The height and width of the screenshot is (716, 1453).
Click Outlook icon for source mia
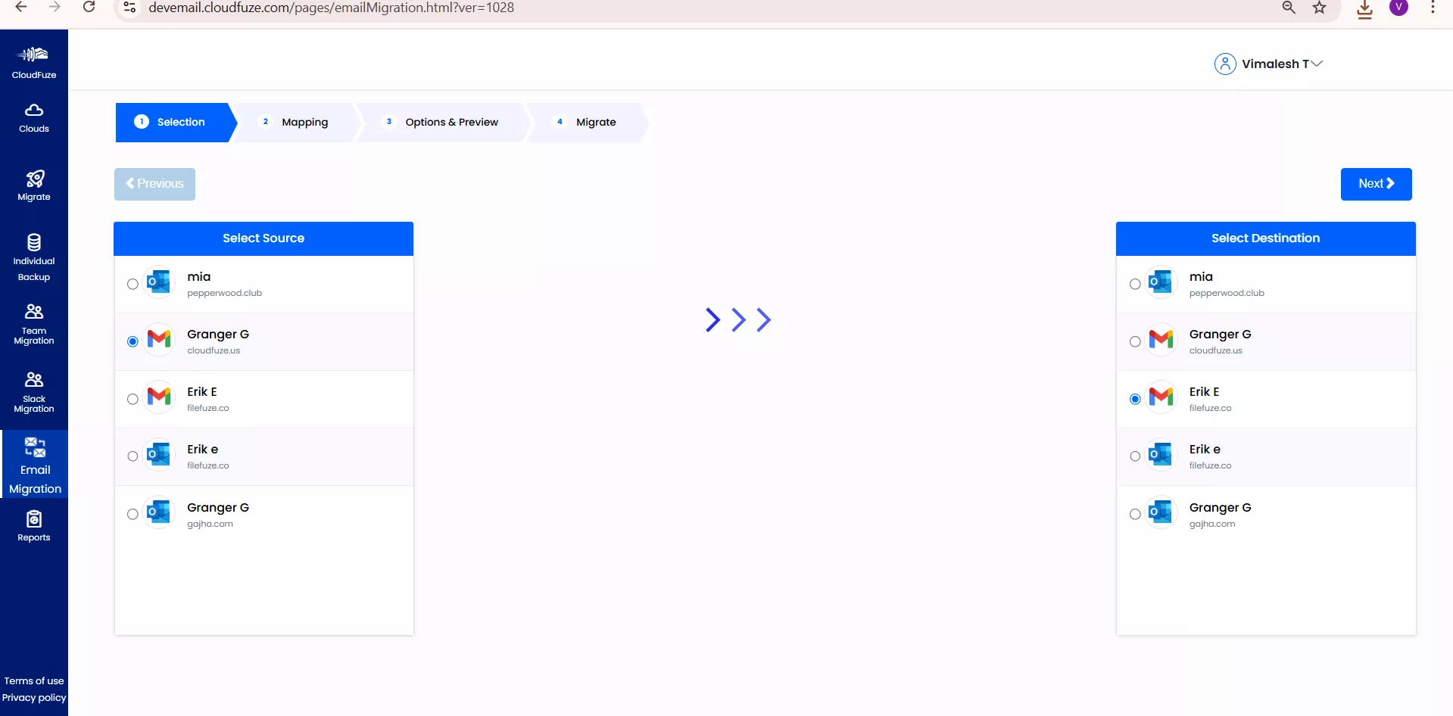[x=159, y=283]
